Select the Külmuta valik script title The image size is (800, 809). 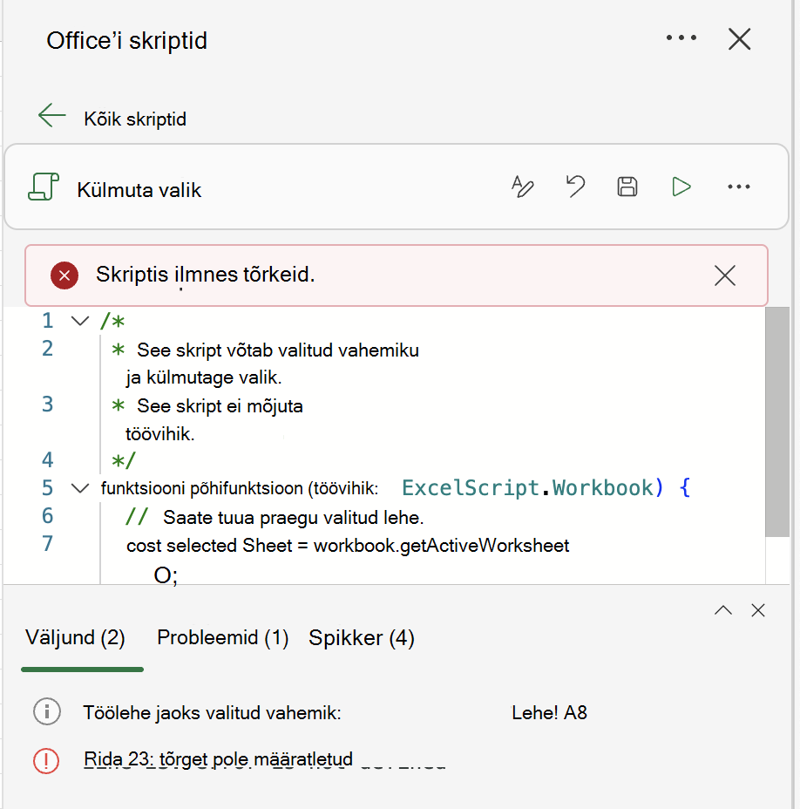coord(139,190)
